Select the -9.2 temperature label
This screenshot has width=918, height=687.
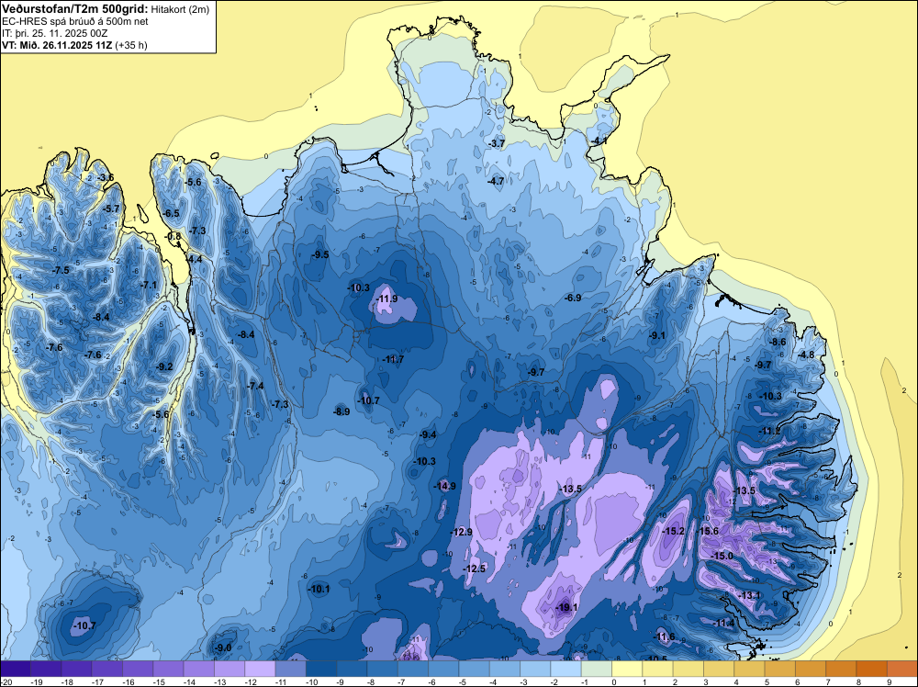coord(164,366)
